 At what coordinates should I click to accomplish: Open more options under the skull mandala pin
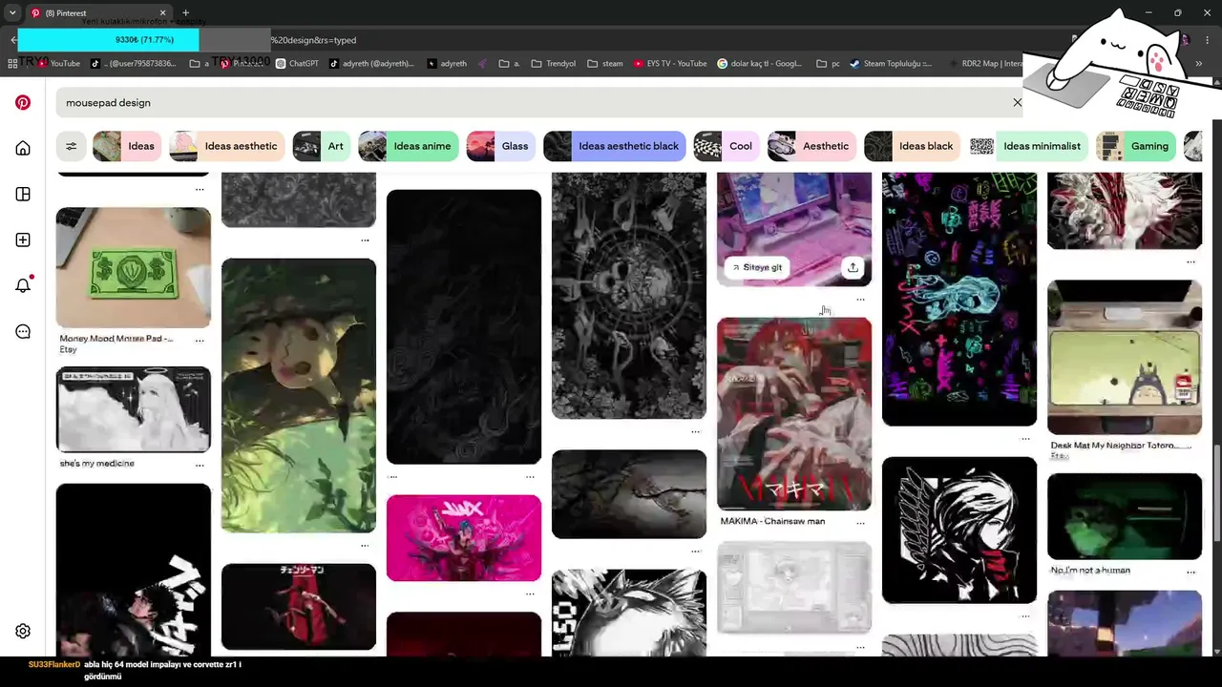[x=695, y=431]
